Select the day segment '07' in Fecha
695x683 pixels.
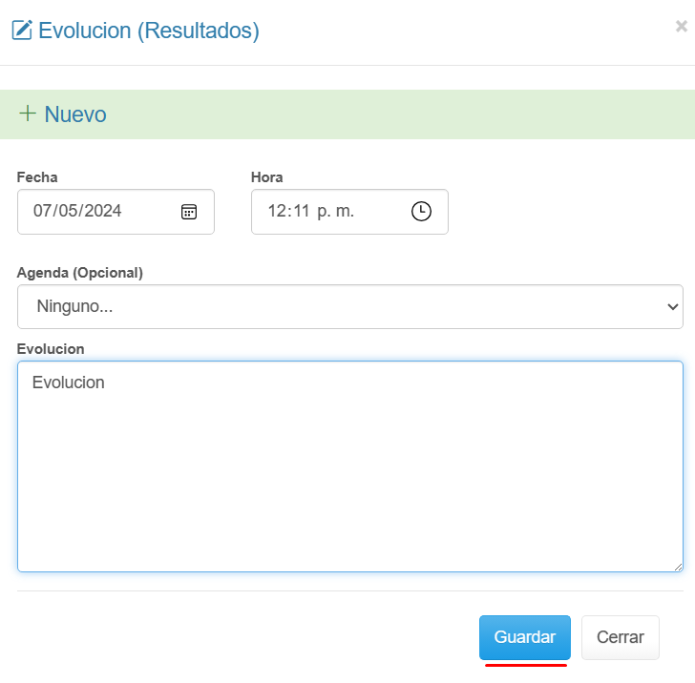43,212
